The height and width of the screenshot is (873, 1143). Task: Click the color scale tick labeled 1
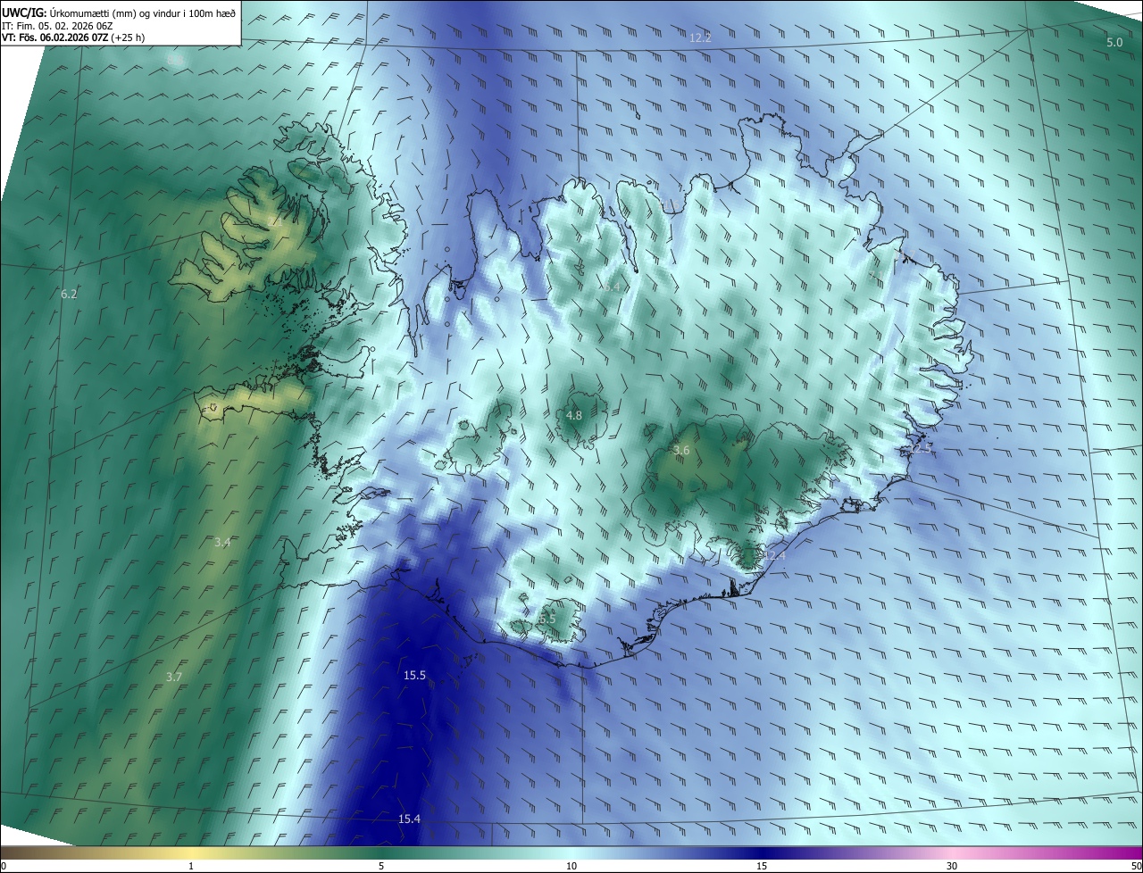[191, 867]
